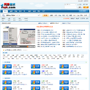Image resolution: width=90 pixels, height=90 pixels.
Task: Open the orange SQL headline link
Action: (x=45, y=27)
